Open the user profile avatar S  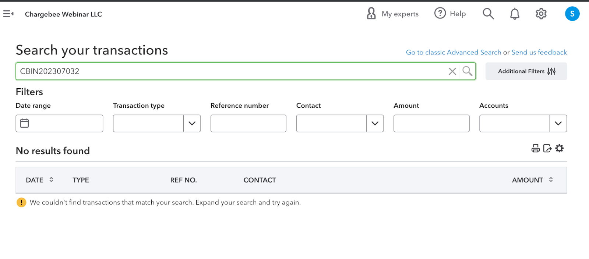(572, 14)
